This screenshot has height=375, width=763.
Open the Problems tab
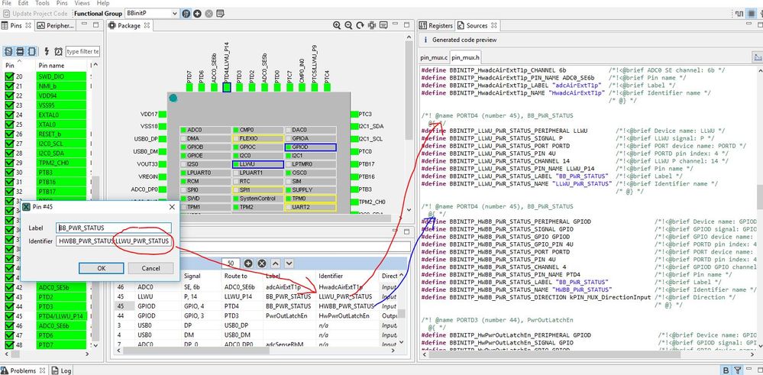[x=24, y=370]
